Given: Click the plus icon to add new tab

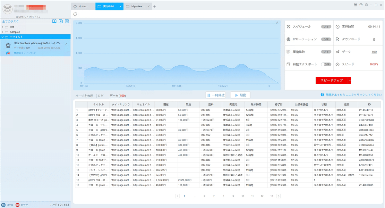Looking at the screenshot, I should click(x=154, y=6).
